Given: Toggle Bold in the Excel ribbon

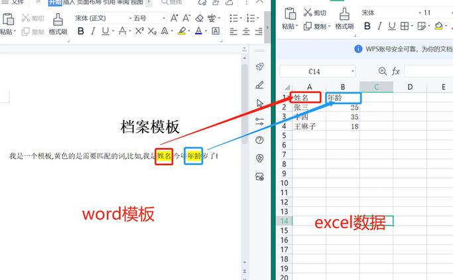Looking at the screenshot, I should click(367, 26).
